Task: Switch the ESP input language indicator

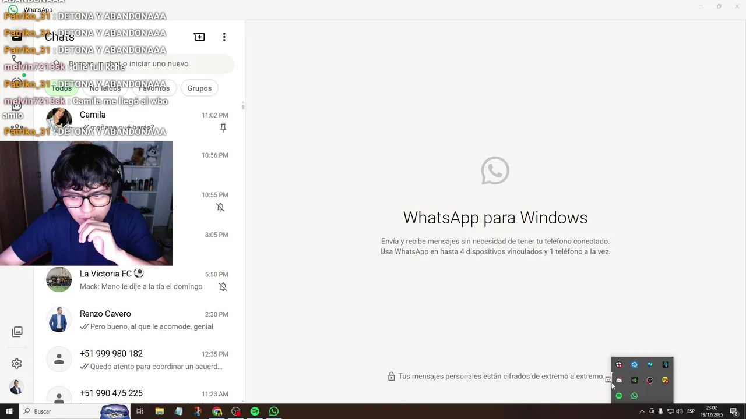Action: click(x=691, y=411)
